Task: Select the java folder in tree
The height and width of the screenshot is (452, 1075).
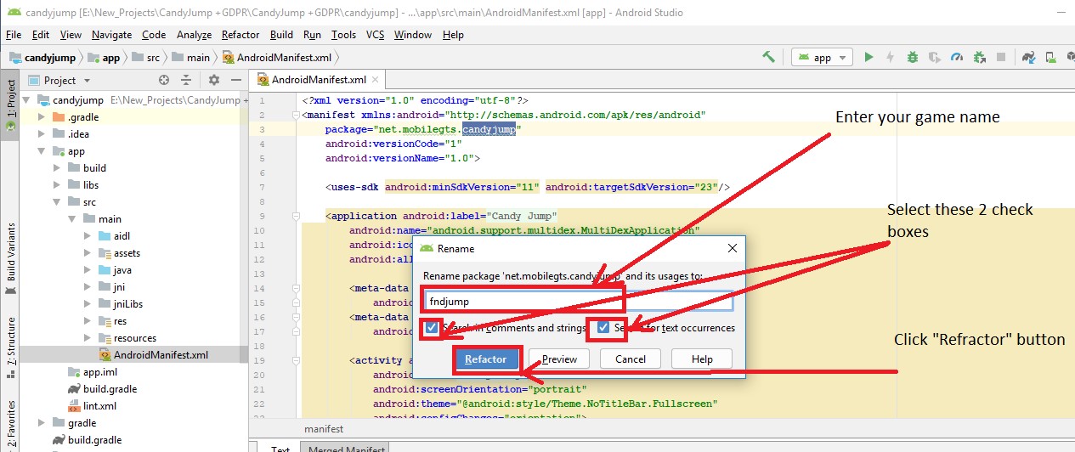Action: click(115, 270)
